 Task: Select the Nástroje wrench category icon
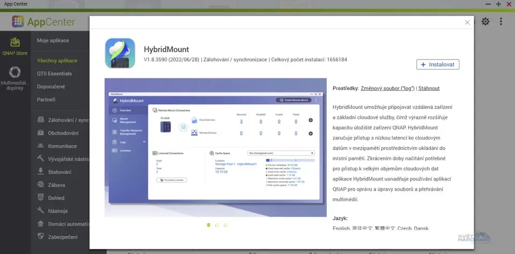[41, 211]
